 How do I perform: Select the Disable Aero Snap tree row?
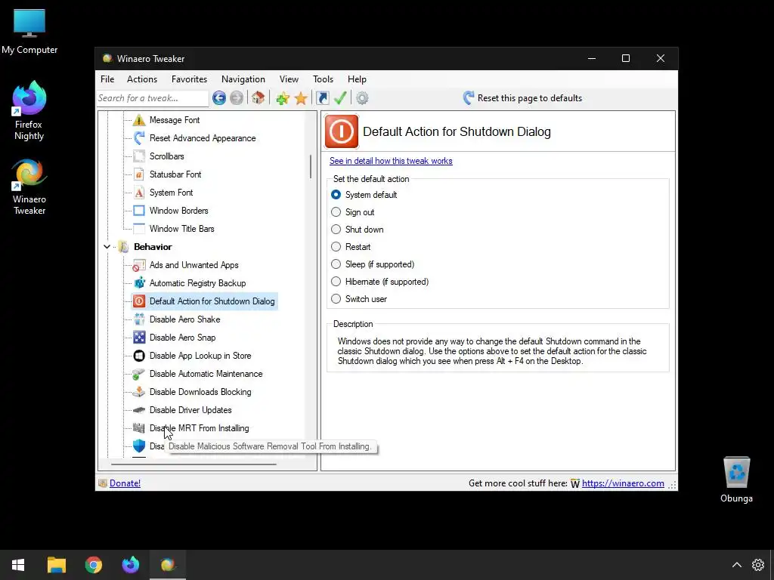pyautogui.click(x=175, y=338)
